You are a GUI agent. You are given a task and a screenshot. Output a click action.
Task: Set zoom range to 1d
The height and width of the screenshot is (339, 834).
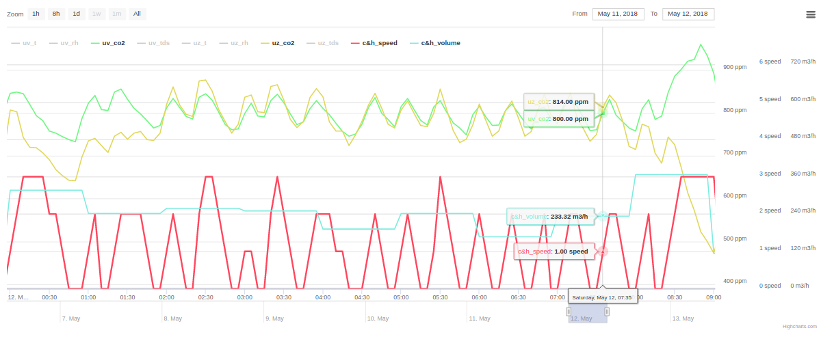(77, 14)
